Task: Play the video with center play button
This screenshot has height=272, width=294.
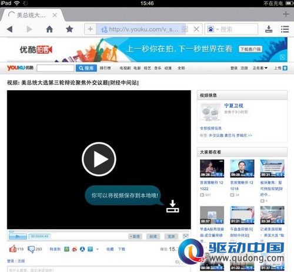Action: pyautogui.click(x=99, y=159)
